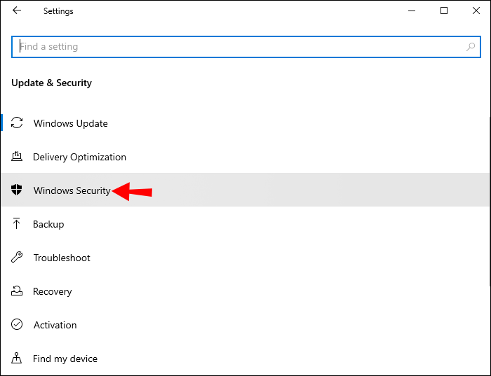Click the Backup upward arrow icon

18,224
